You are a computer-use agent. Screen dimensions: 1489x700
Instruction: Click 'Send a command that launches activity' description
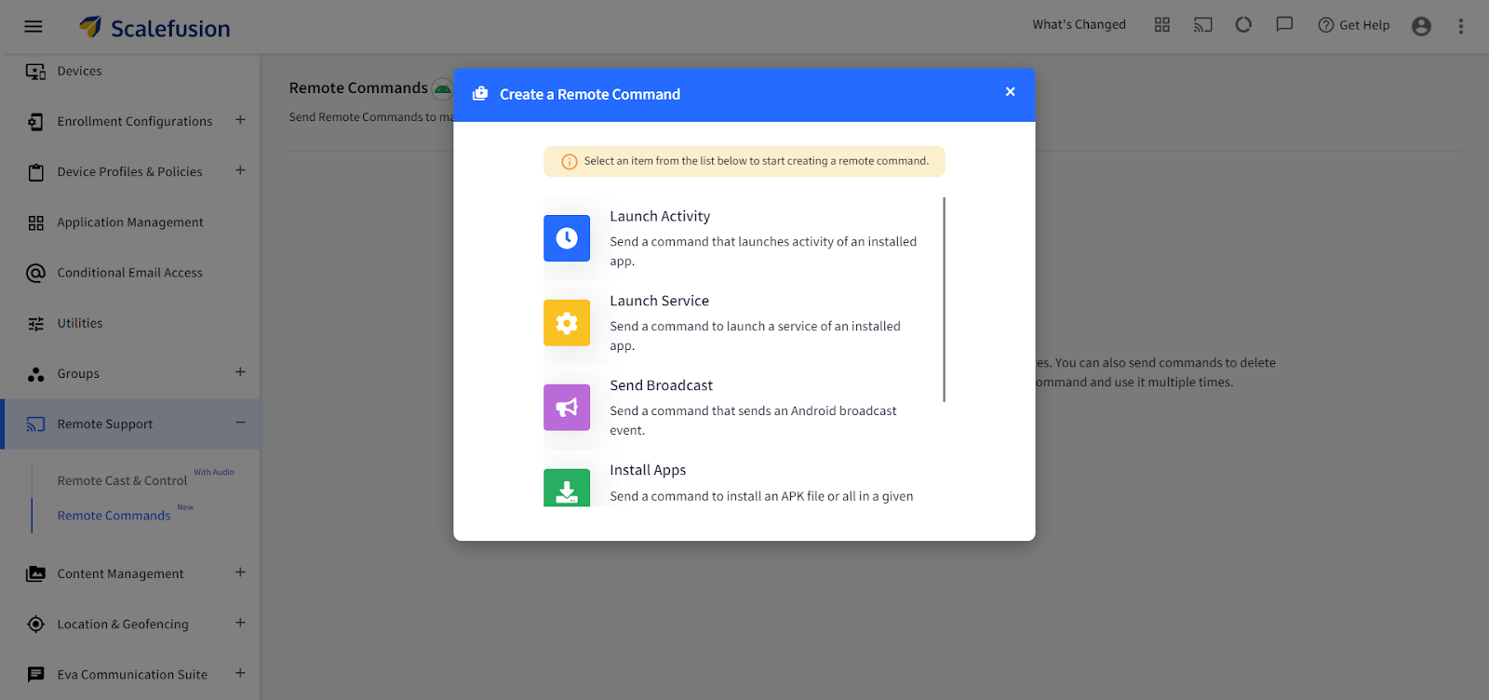pos(763,251)
